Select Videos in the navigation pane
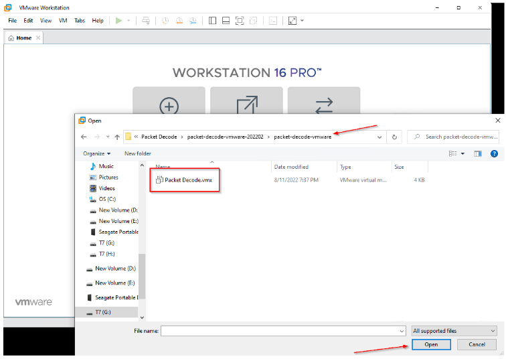 point(107,188)
